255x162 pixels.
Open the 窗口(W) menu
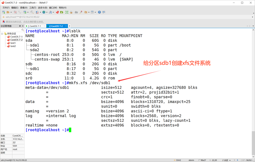(x=53, y=8)
